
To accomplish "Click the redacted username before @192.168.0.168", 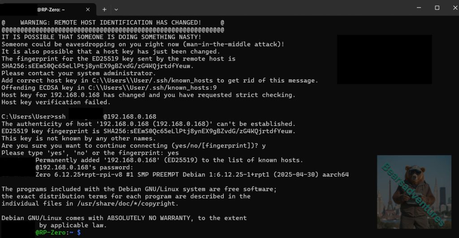I will pos(85,117).
